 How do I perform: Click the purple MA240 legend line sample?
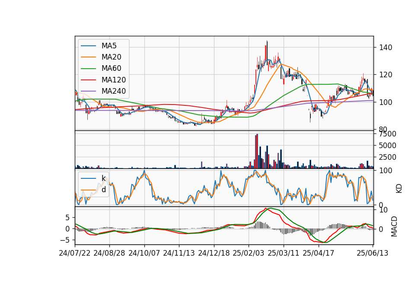pyautogui.click(x=88, y=91)
